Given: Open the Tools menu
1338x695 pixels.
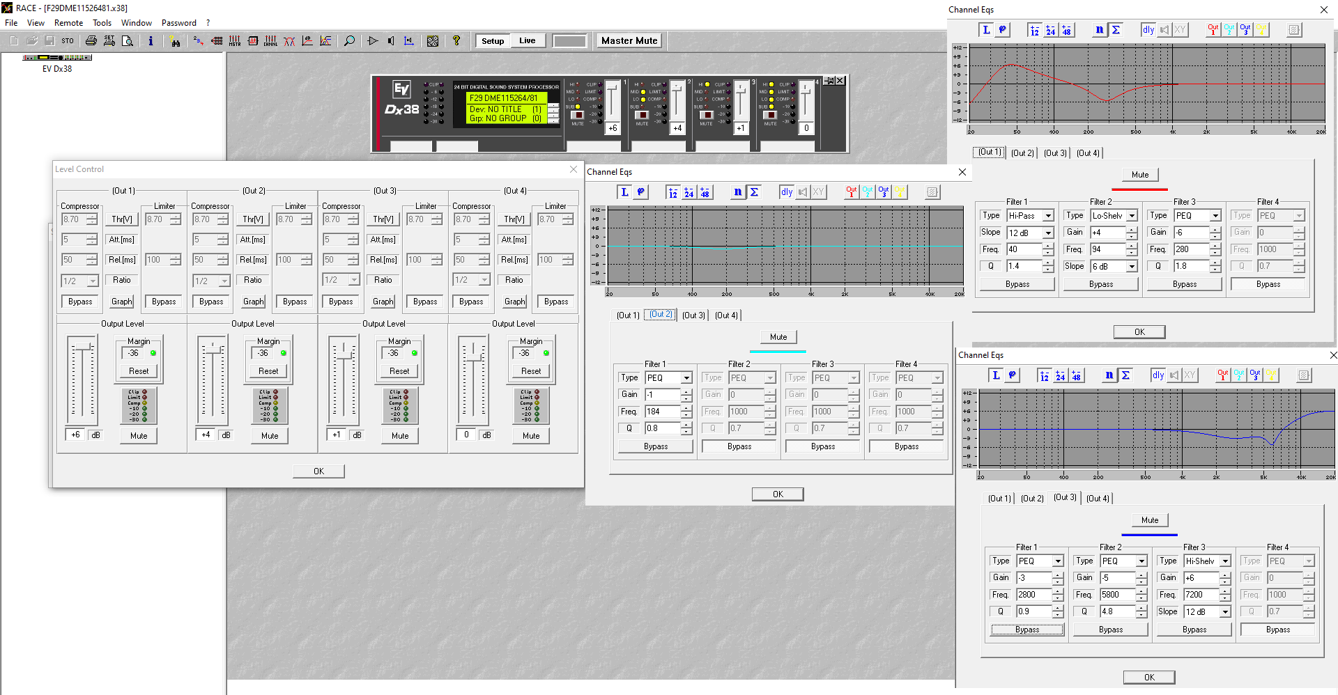Looking at the screenshot, I should pos(102,23).
